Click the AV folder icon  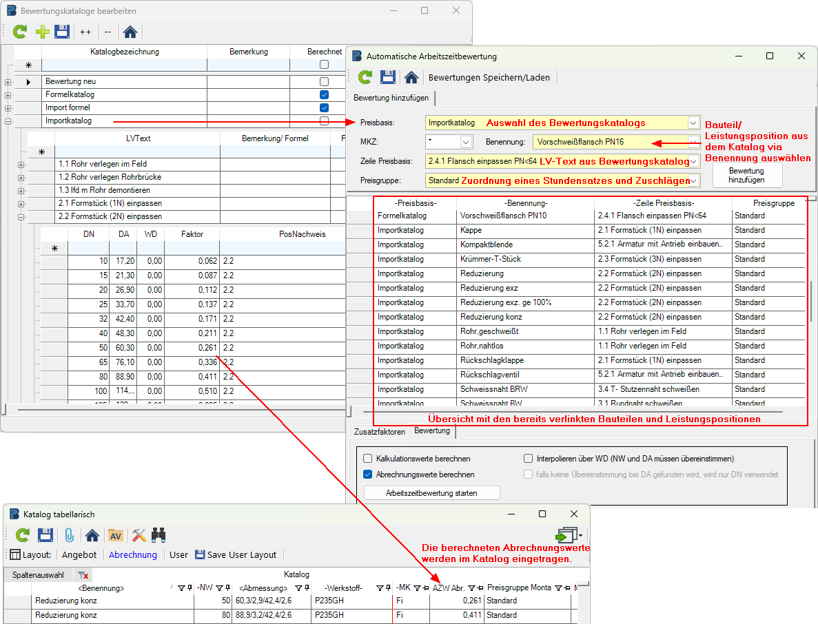click(x=115, y=535)
